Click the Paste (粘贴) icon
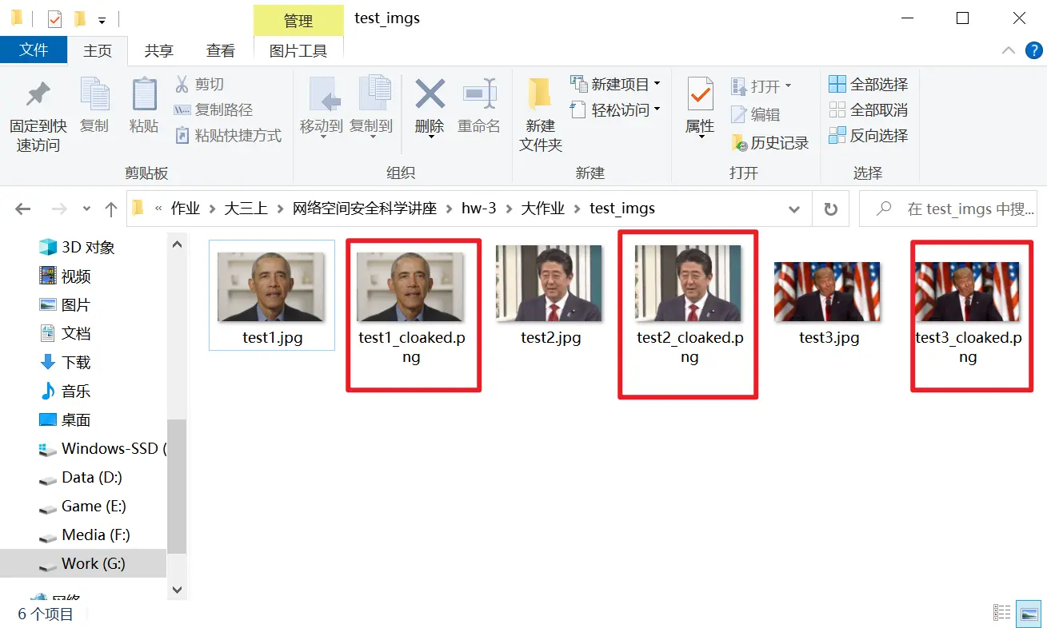 144,96
